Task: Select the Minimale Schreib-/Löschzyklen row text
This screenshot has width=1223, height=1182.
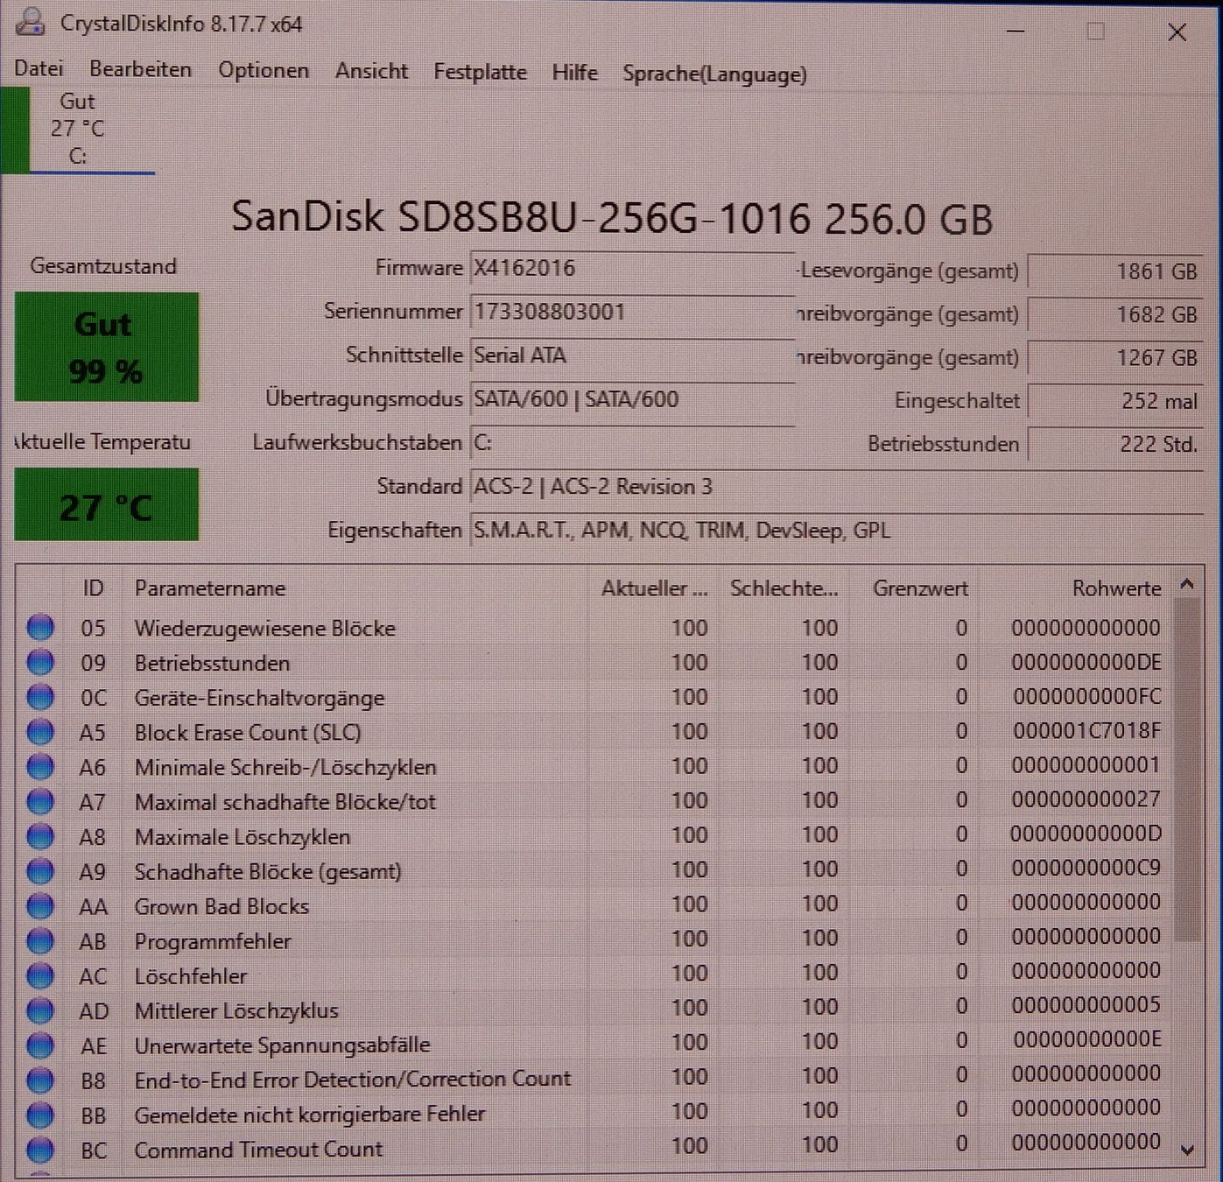Action: coord(285,768)
